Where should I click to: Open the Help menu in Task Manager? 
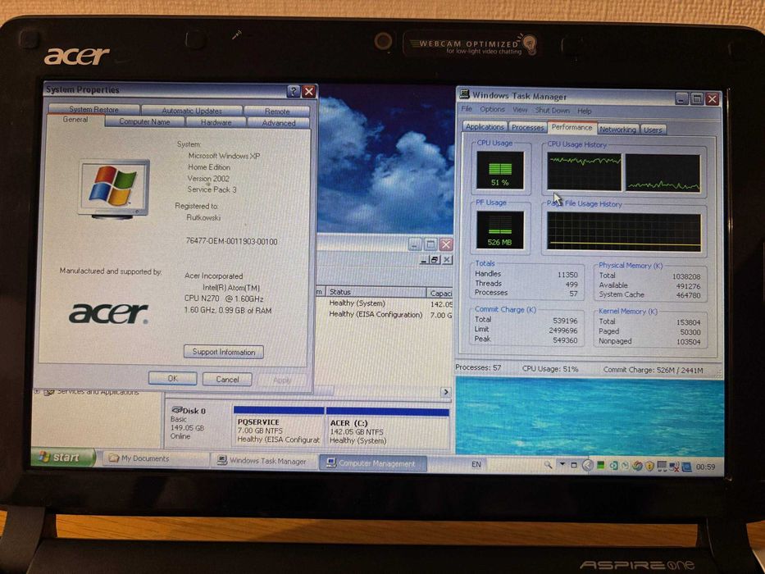[585, 111]
